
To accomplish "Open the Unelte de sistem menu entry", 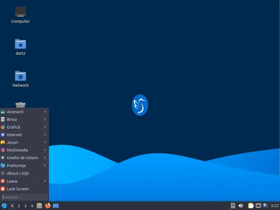I will click(x=24, y=158).
